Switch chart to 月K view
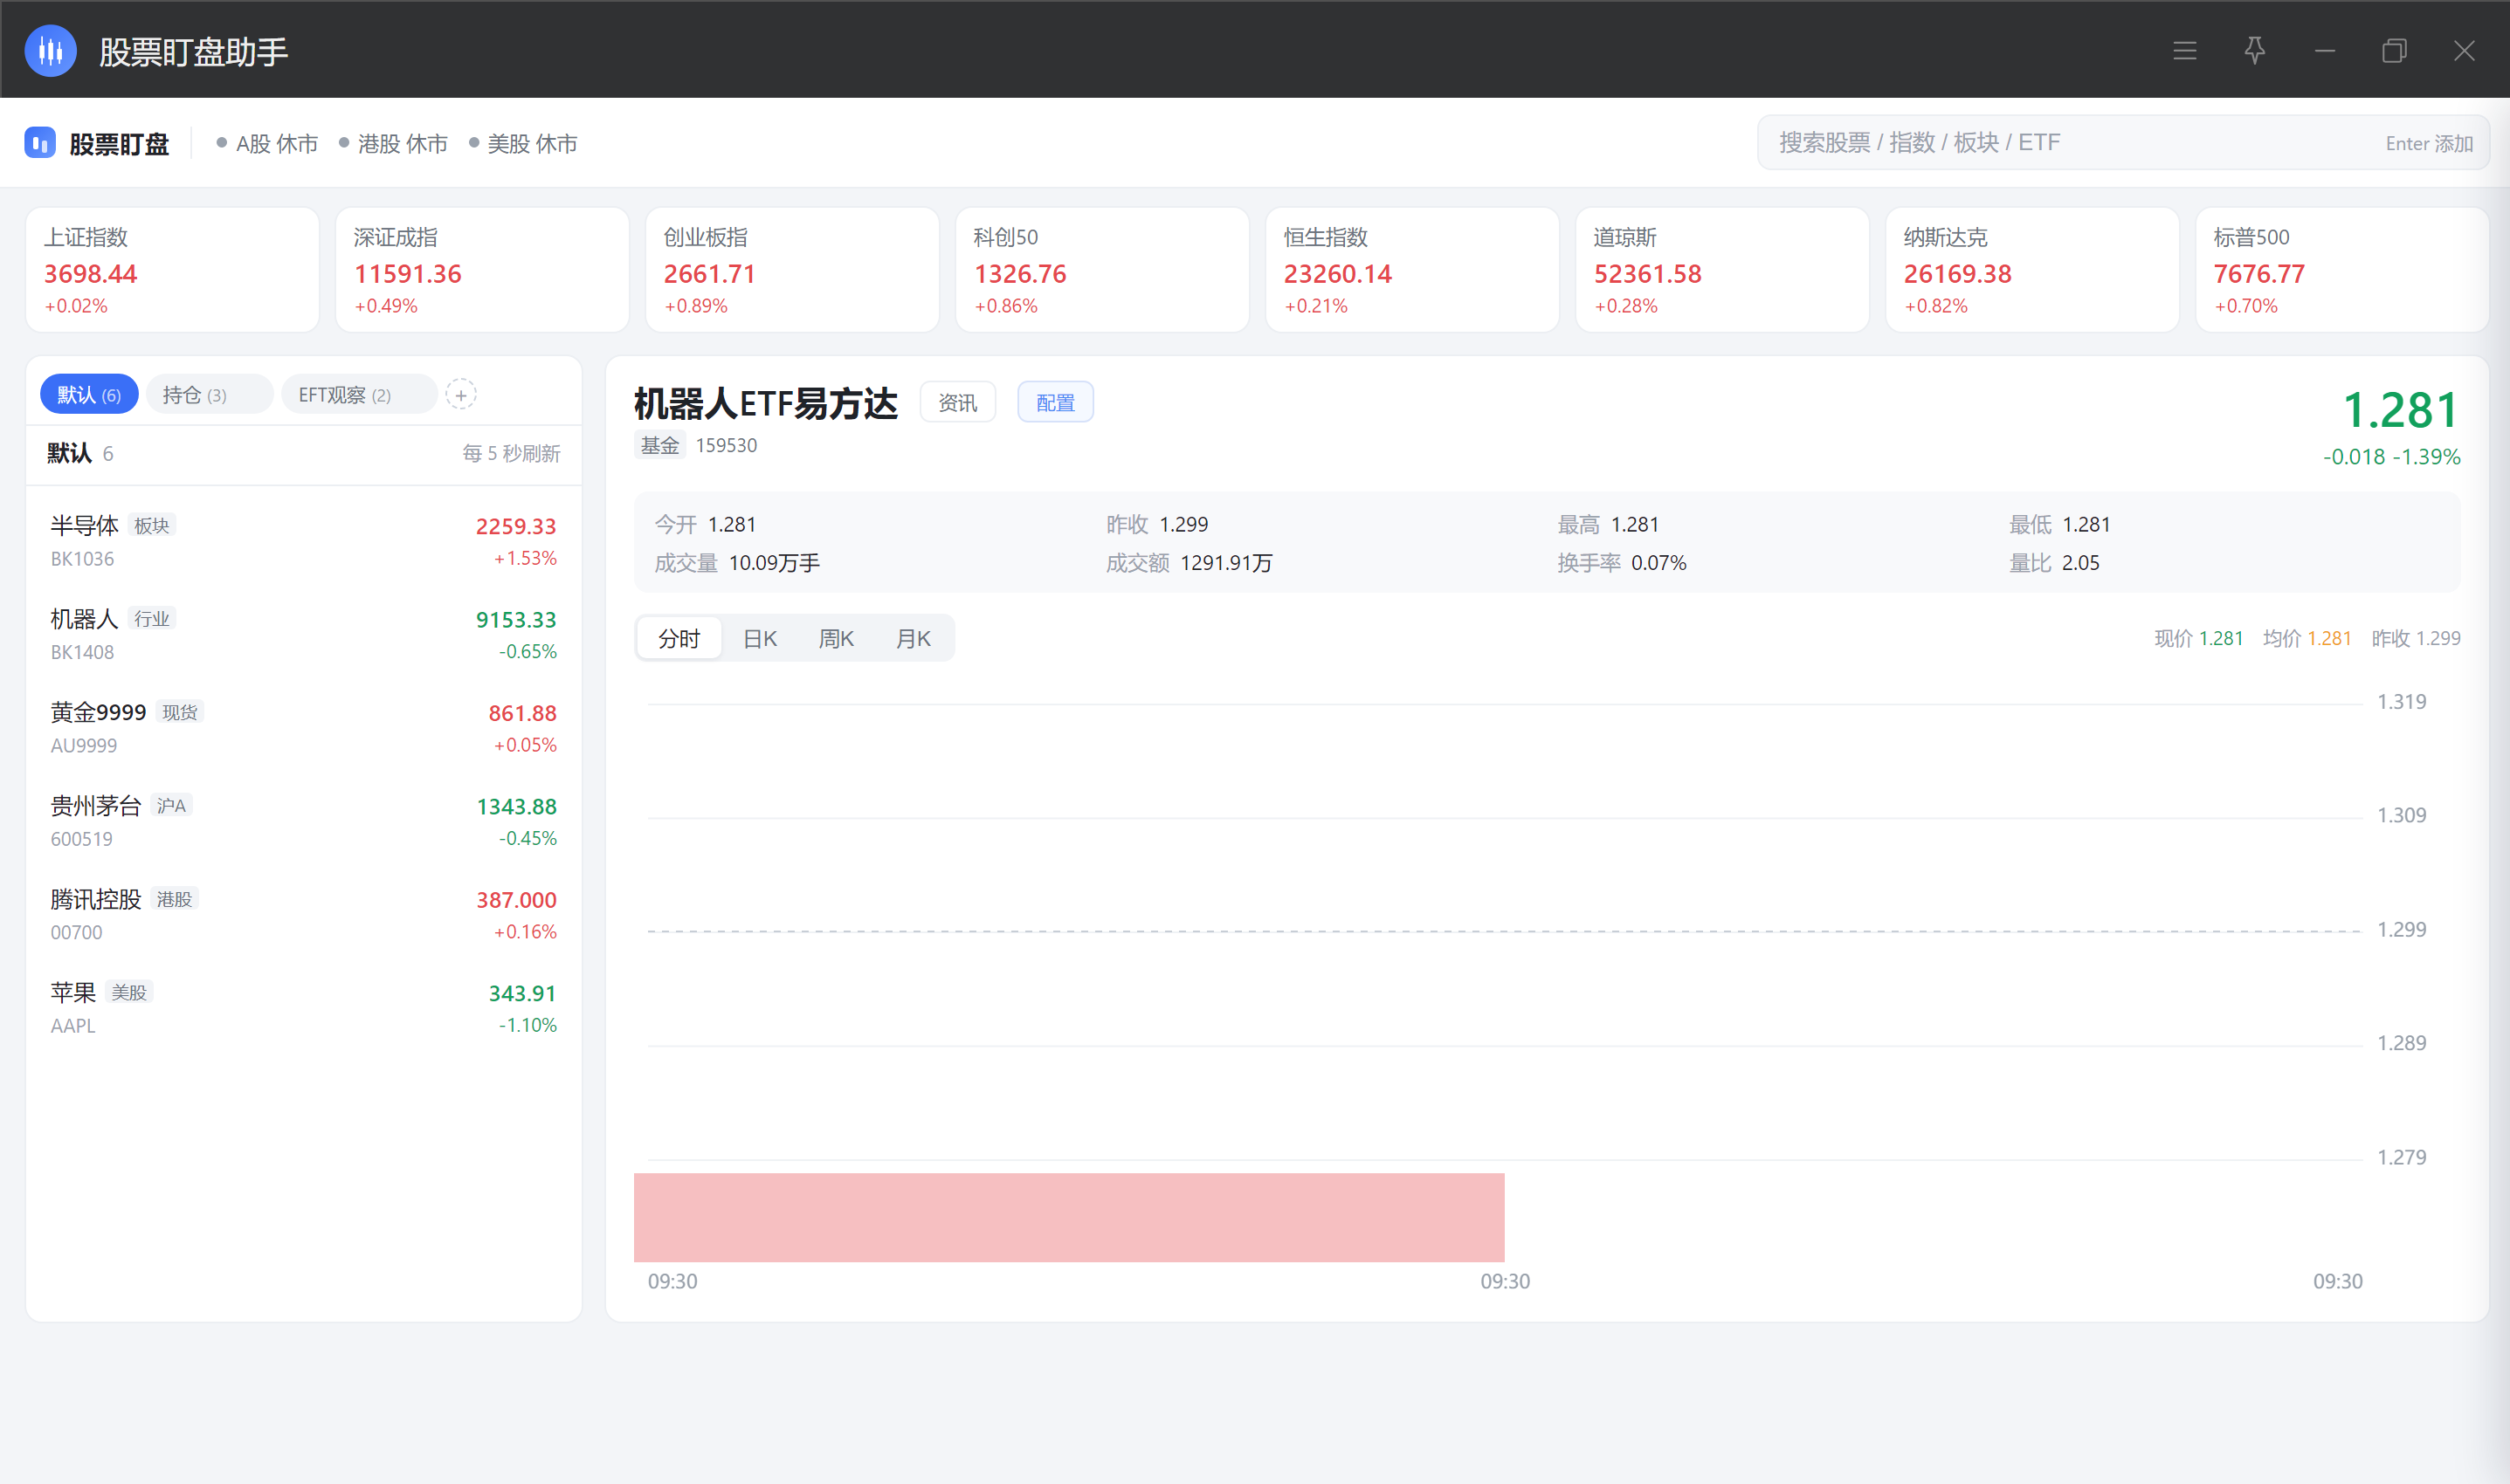The image size is (2510, 1484). (913, 638)
